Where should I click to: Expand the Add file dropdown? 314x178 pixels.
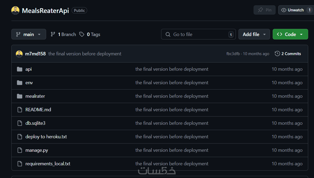click(254, 34)
